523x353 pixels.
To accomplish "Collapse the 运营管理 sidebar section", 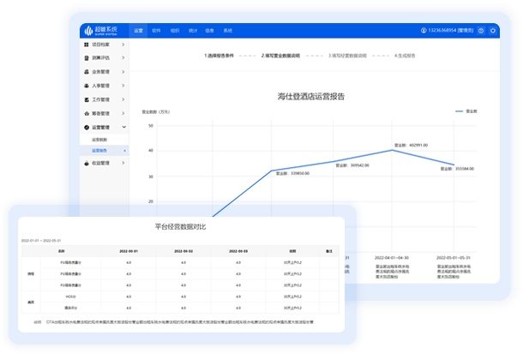I will click(x=124, y=126).
